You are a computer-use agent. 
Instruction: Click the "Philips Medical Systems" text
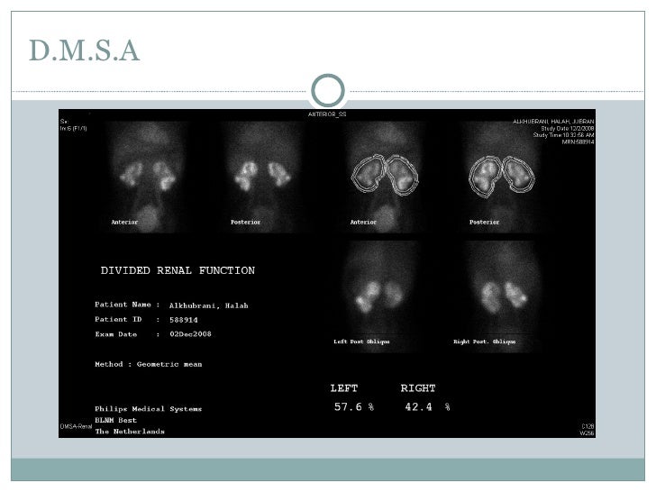(149, 409)
